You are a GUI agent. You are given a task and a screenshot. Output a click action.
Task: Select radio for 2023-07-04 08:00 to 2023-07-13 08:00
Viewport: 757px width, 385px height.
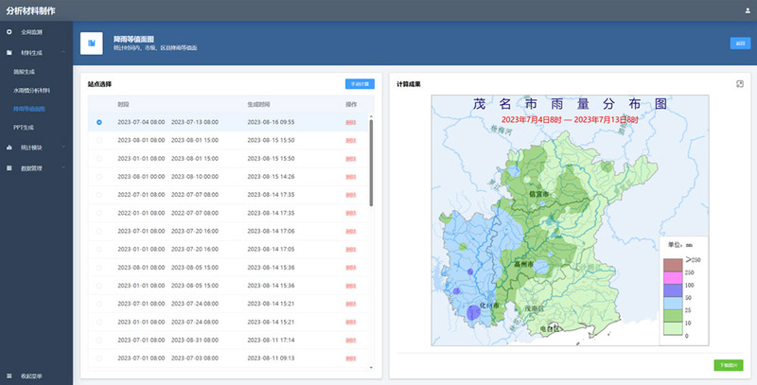click(99, 123)
